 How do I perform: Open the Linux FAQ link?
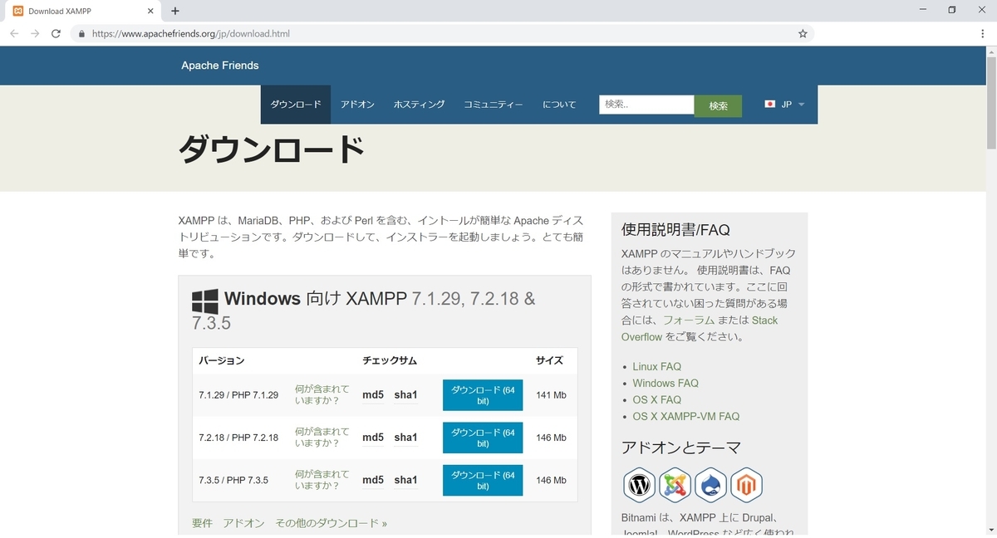pyautogui.click(x=656, y=366)
